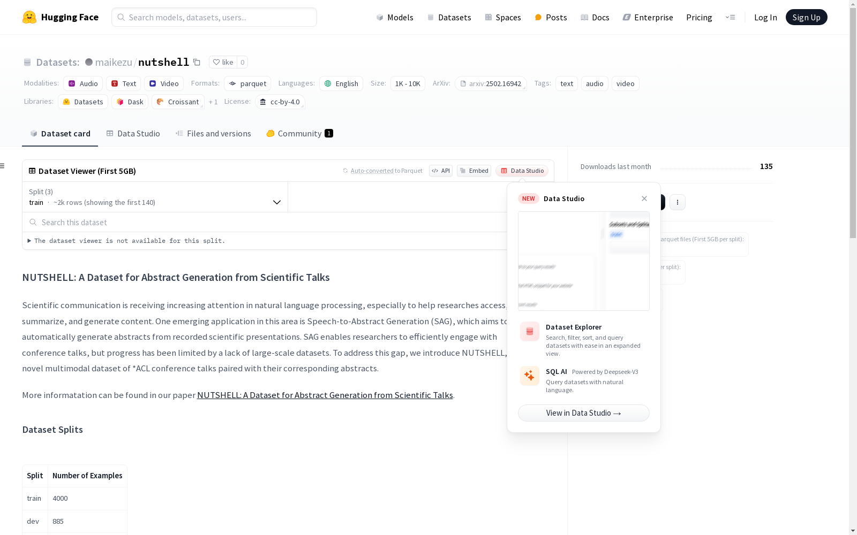The image size is (857, 535).
Task: Click the Datasets: breadcrumb link
Action: [58, 62]
